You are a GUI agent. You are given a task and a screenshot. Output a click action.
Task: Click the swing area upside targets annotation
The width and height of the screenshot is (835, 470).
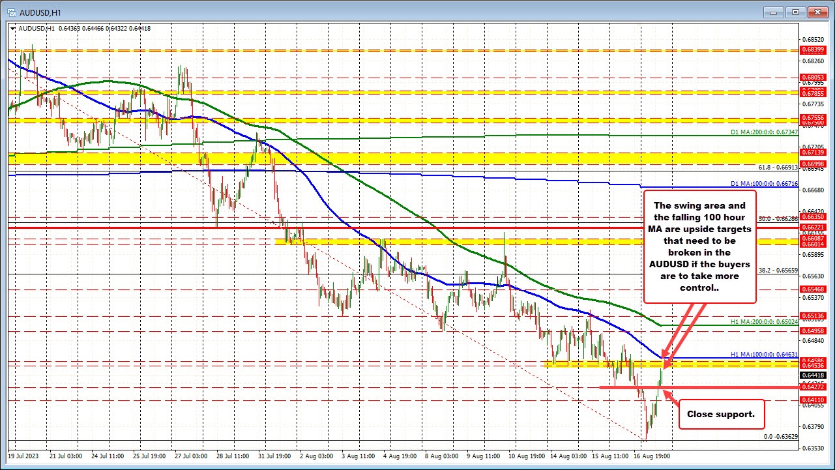[x=699, y=246]
